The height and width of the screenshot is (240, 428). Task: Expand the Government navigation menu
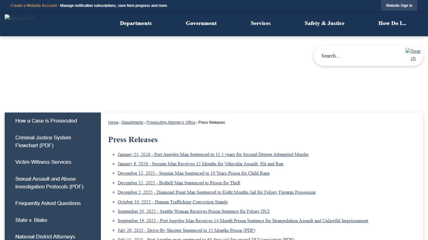201,23
